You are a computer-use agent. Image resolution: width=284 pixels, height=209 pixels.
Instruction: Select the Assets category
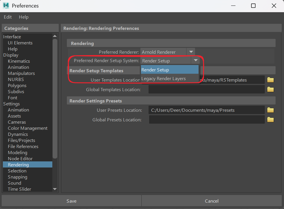pos(14,116)
